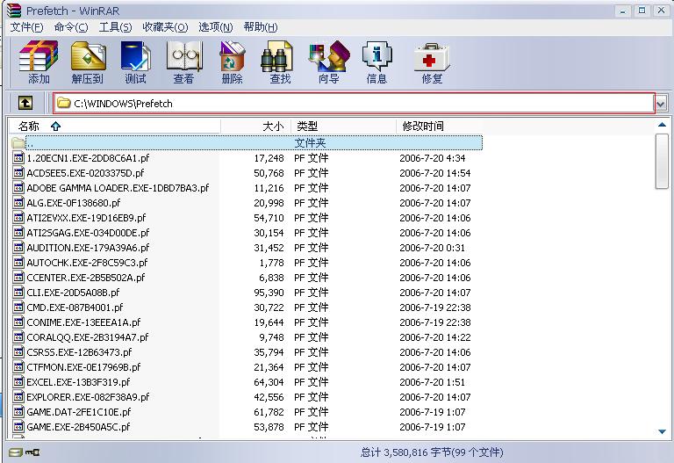Maximize the WinRAR window
674x463 pixels.
pyautogui.click(x=642, y=11)
